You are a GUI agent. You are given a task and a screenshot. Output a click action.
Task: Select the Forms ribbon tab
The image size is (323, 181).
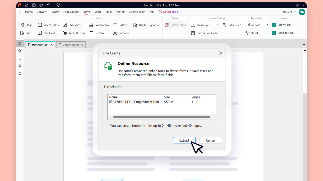point(87,12)
